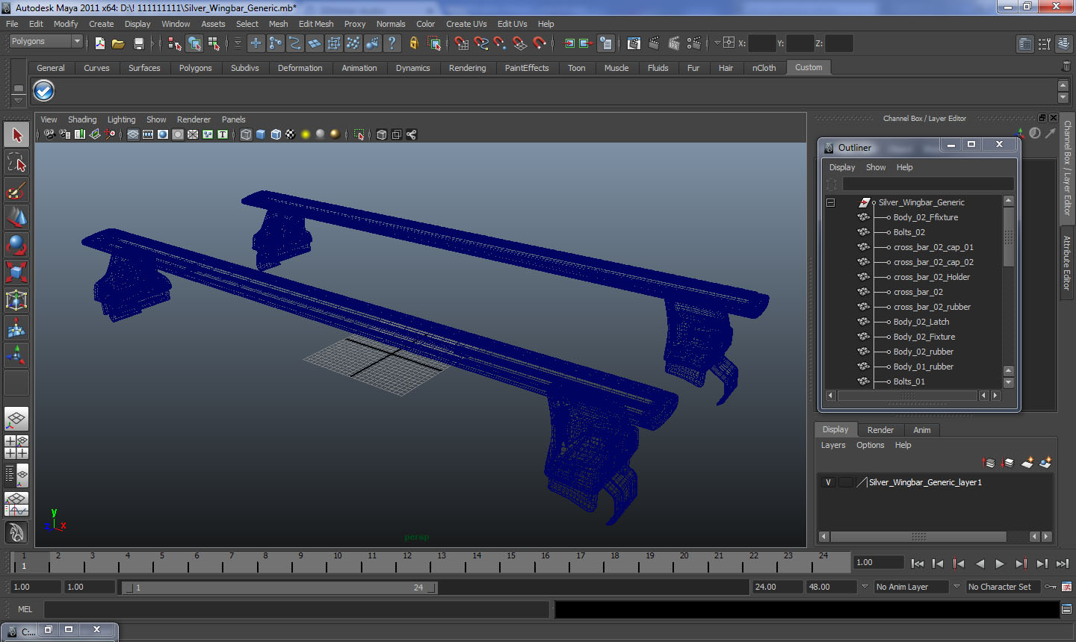The width and height of the screenshot is (1076, 642).
Task: Collapse the Silver_Wingbar_Generic outliner node
Action: click(830, 202)
